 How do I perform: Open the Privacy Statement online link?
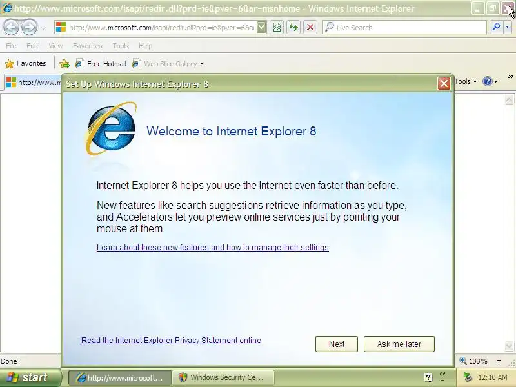(x=171, y=341)
